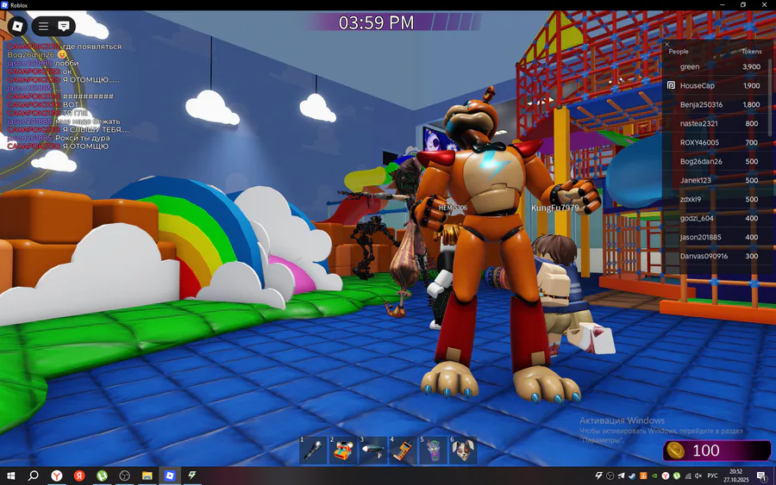Screen dimensions: 776x485
Task: Open uTorrent from the taskbar
Action: (x=102, y=476)
